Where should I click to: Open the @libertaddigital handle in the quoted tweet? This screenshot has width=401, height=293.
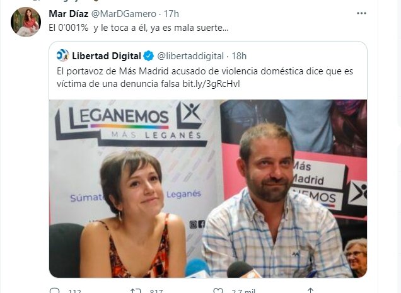[190, 55]
